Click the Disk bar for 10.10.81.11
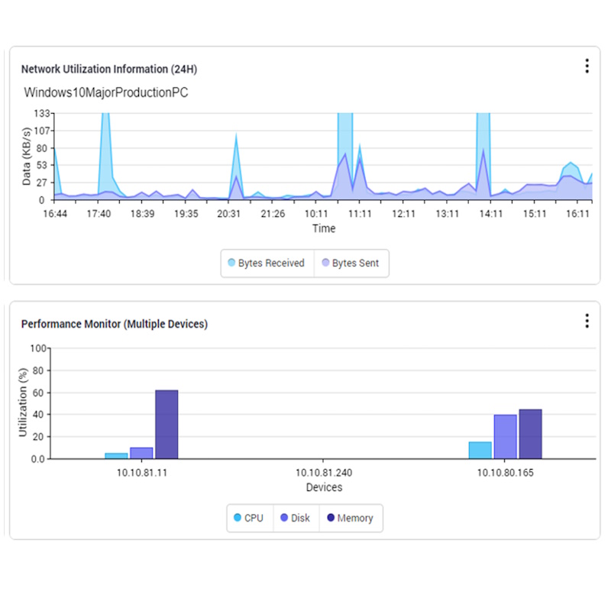This screenshot has width=611, height=611. coord(141,453)
